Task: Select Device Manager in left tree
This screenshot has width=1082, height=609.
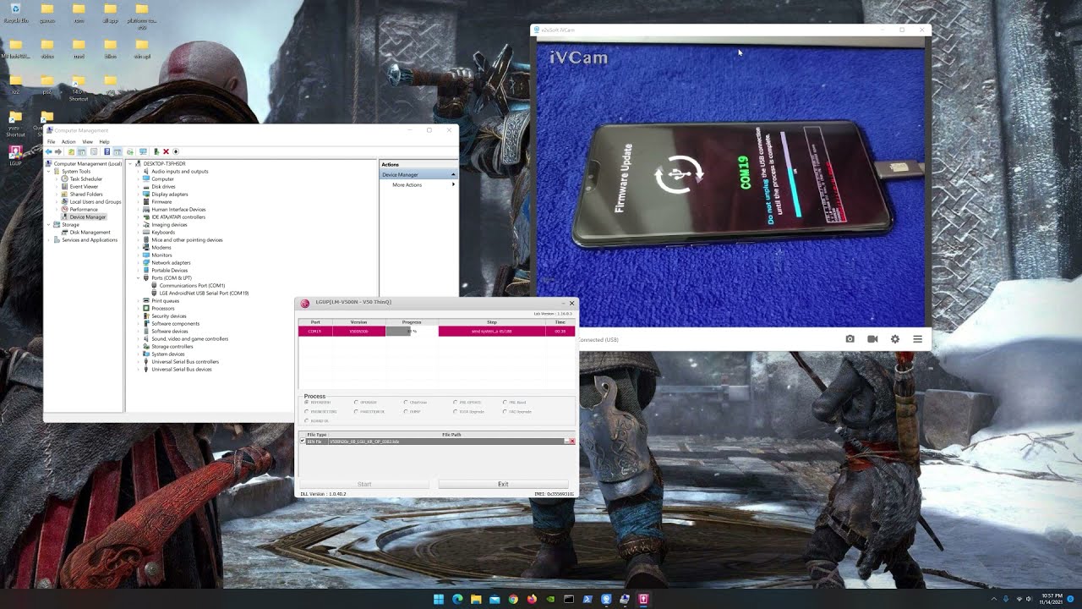Action: [x=88, y=217]
